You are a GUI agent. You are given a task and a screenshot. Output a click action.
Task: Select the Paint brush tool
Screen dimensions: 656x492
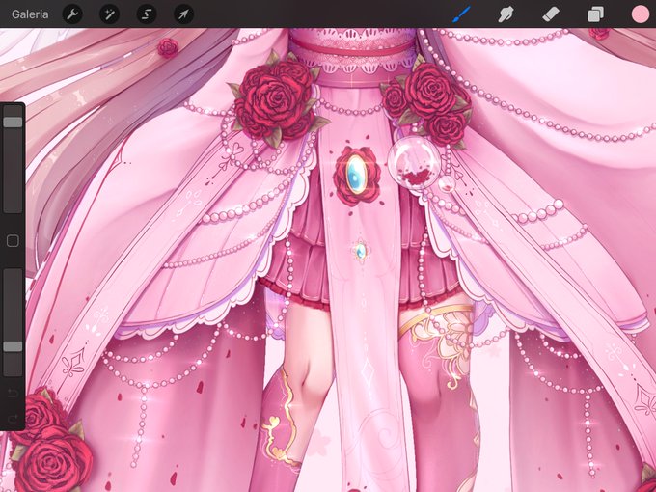pyautogui.click(x=461, y=14)
